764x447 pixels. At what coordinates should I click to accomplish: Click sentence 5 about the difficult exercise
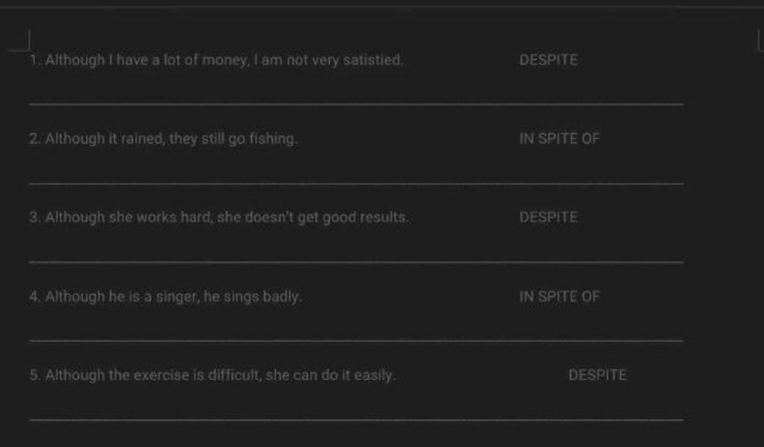click(x=213, y=375)
